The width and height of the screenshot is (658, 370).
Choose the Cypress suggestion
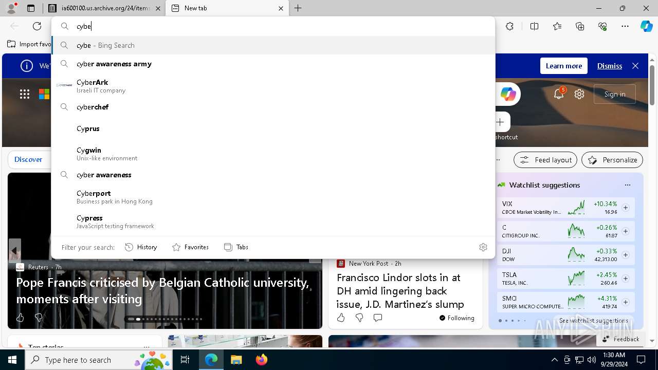click(x=273, y=221)
